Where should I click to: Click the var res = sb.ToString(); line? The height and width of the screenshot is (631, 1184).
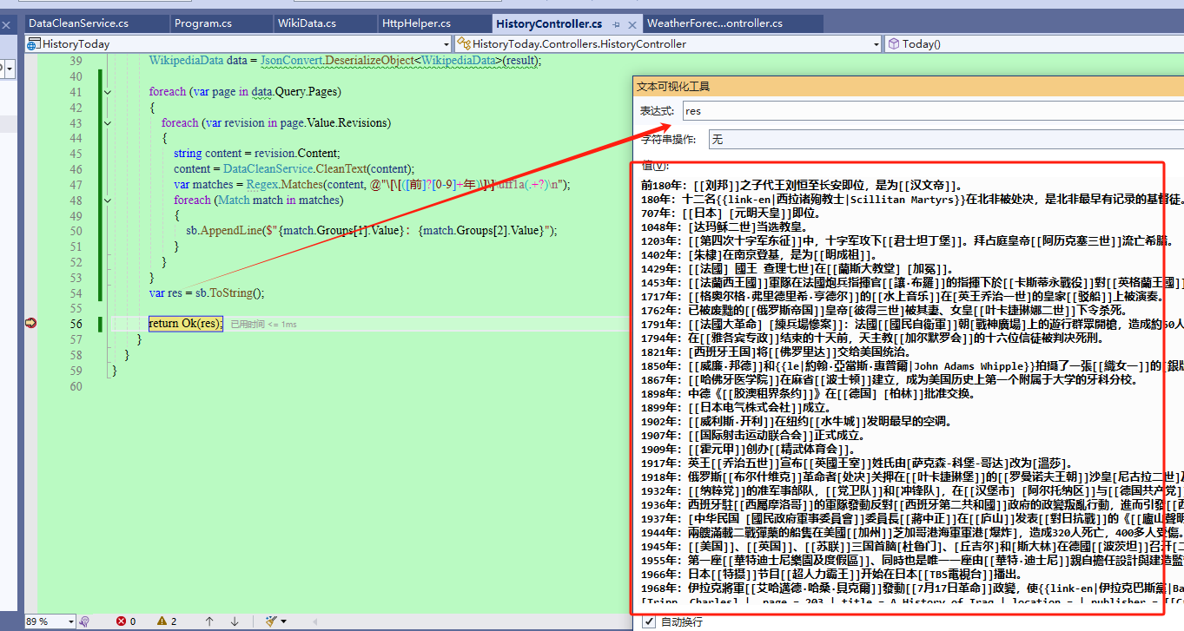(206, 293)
